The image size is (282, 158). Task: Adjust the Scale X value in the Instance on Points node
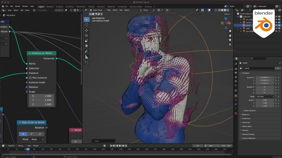coord(42,96)
